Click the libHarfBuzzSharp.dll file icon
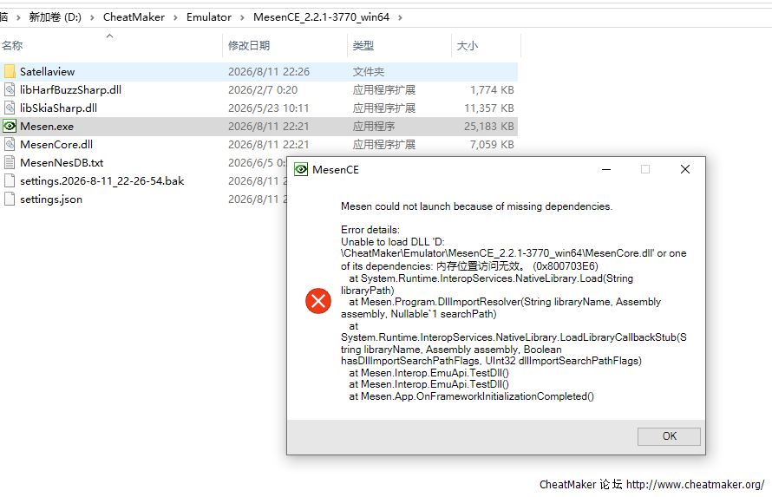The image size is (772, 497). click(10, 89)
